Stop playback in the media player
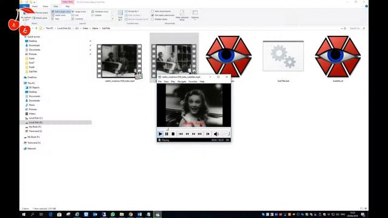This screenshot has width=388, height=218. click(173, 134)
